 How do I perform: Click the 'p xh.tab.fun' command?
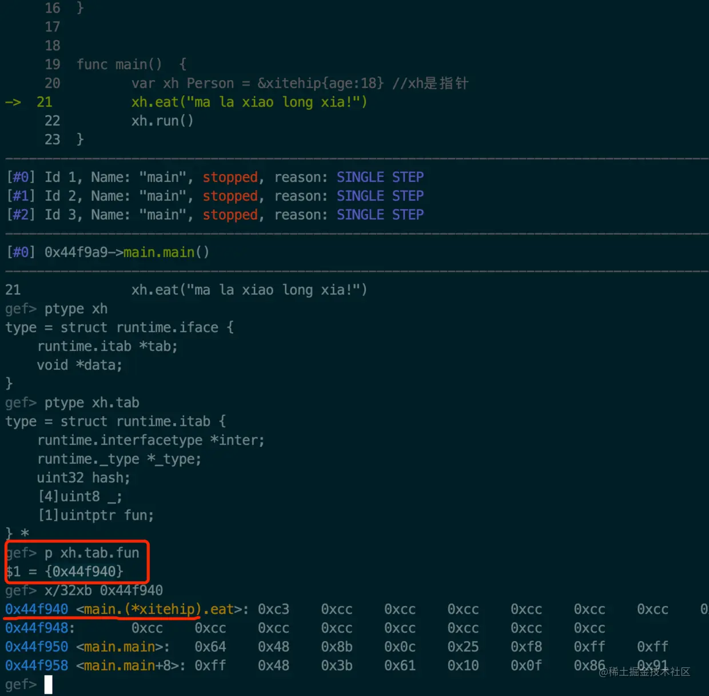[x=92, y=553]
